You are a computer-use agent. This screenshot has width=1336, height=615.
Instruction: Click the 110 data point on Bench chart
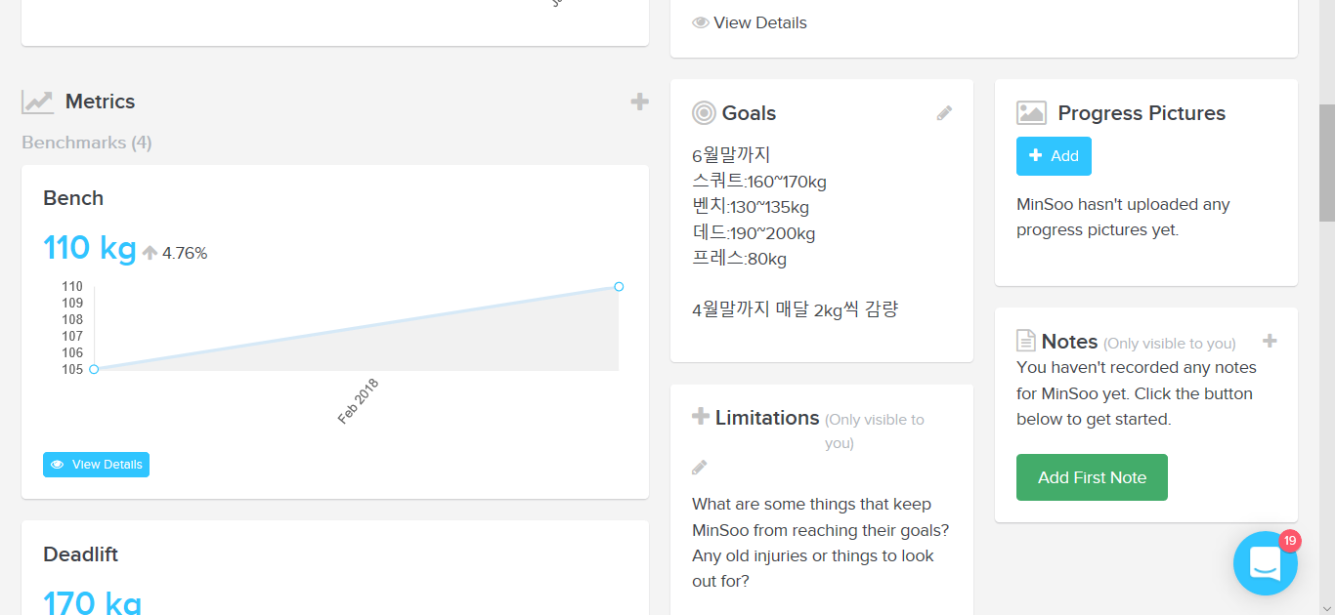pos(619,286)
